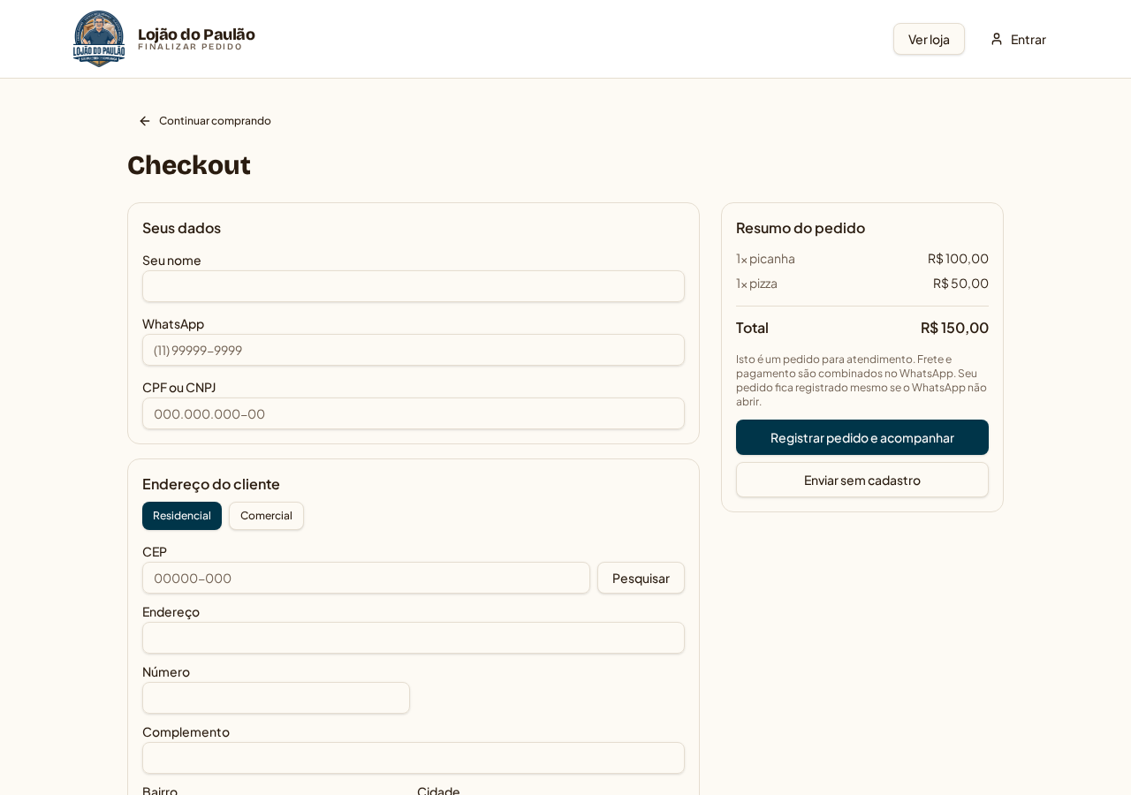Screen dimensions: 1131x795
Task: Click the back arrow beside Continuar comprando
Action: coord(145,121)
